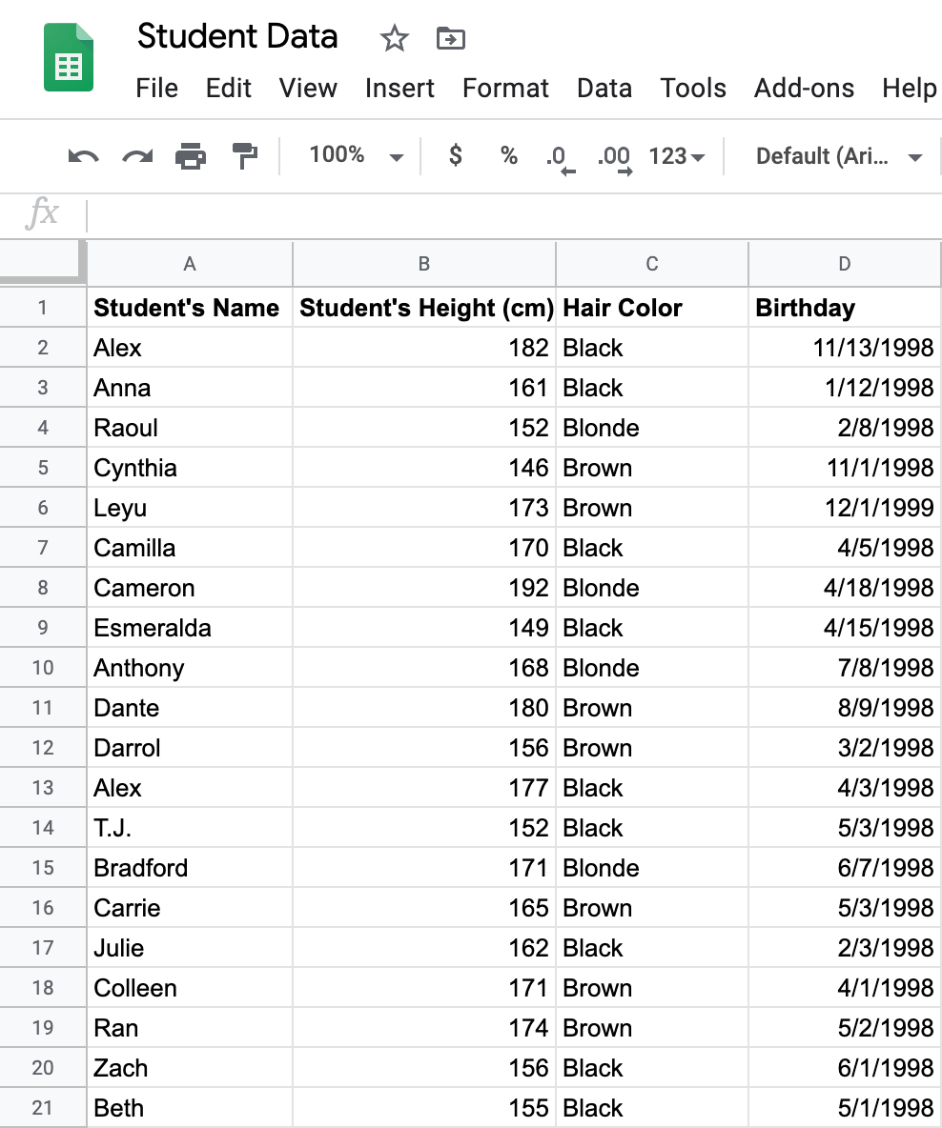Select the cell containing Leyu
Image resolution: width=942 pixels, height=1128 pixels.
coord(190,508)
